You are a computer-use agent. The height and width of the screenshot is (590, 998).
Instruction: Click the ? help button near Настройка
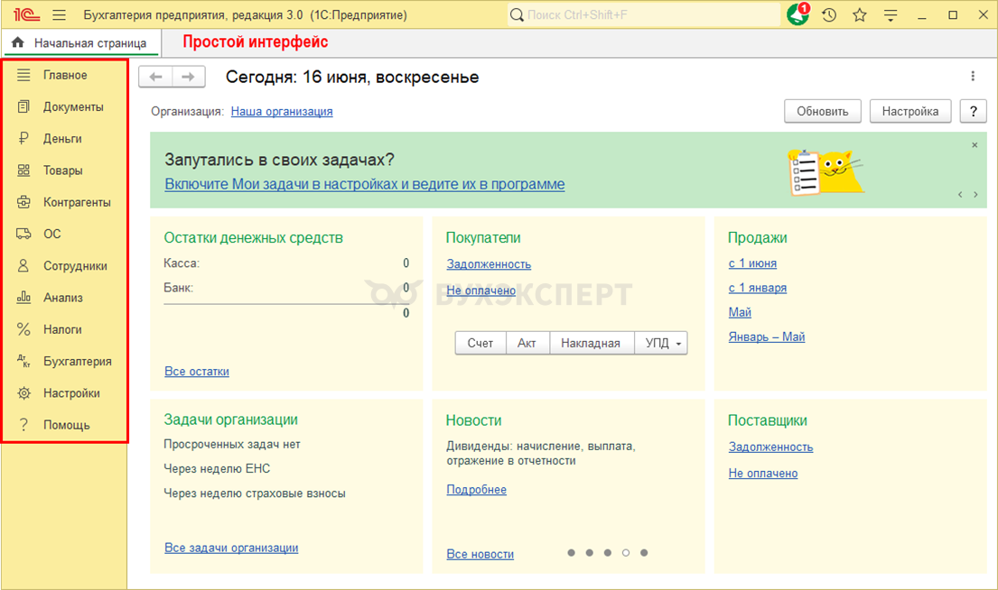[974, 111]
